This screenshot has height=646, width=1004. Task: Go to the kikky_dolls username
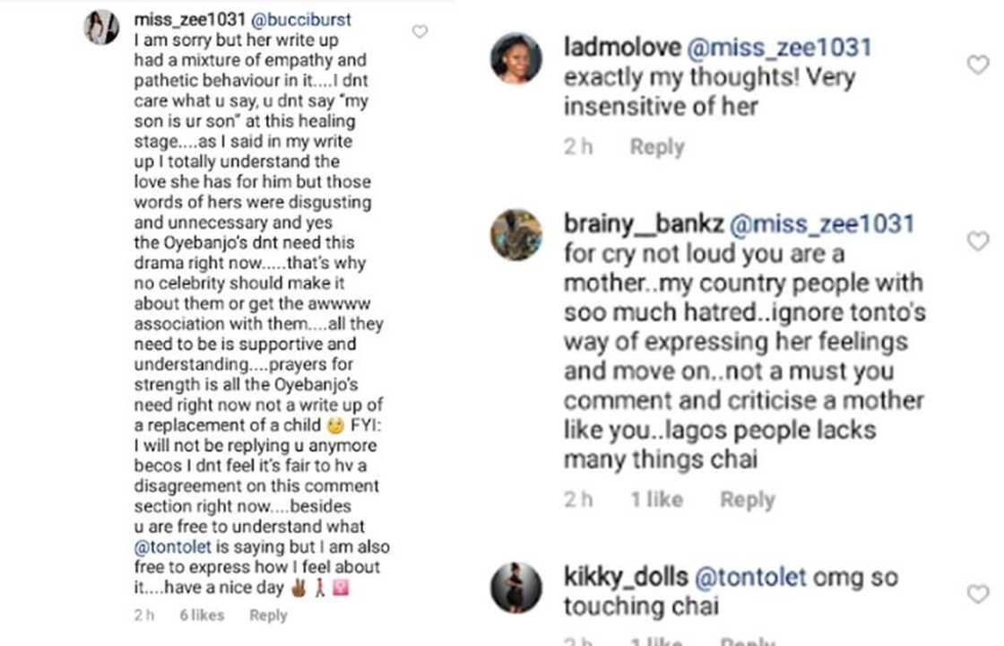[626, 578]
